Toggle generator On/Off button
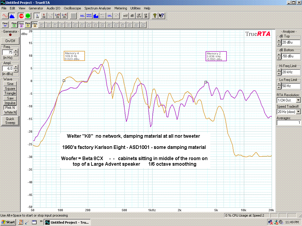This screenshot has width=302, height=226. (10, 41)
